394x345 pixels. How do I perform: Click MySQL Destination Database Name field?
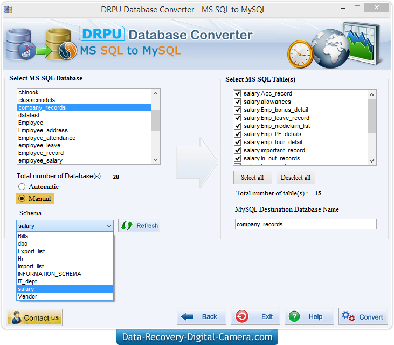tap(306, 224)
